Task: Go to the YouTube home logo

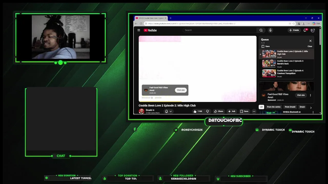Action: click(150, 30)
